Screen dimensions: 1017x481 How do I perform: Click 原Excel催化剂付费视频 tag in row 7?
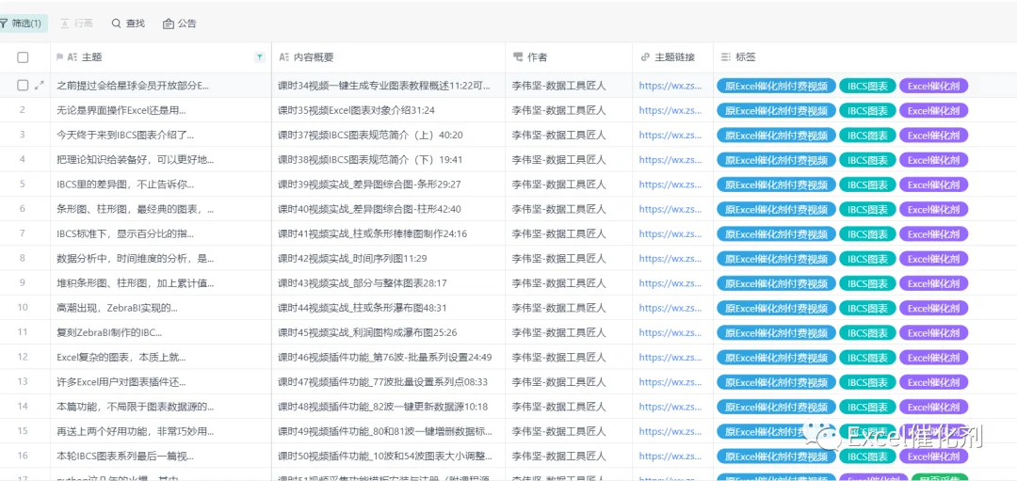pos(776,233)
